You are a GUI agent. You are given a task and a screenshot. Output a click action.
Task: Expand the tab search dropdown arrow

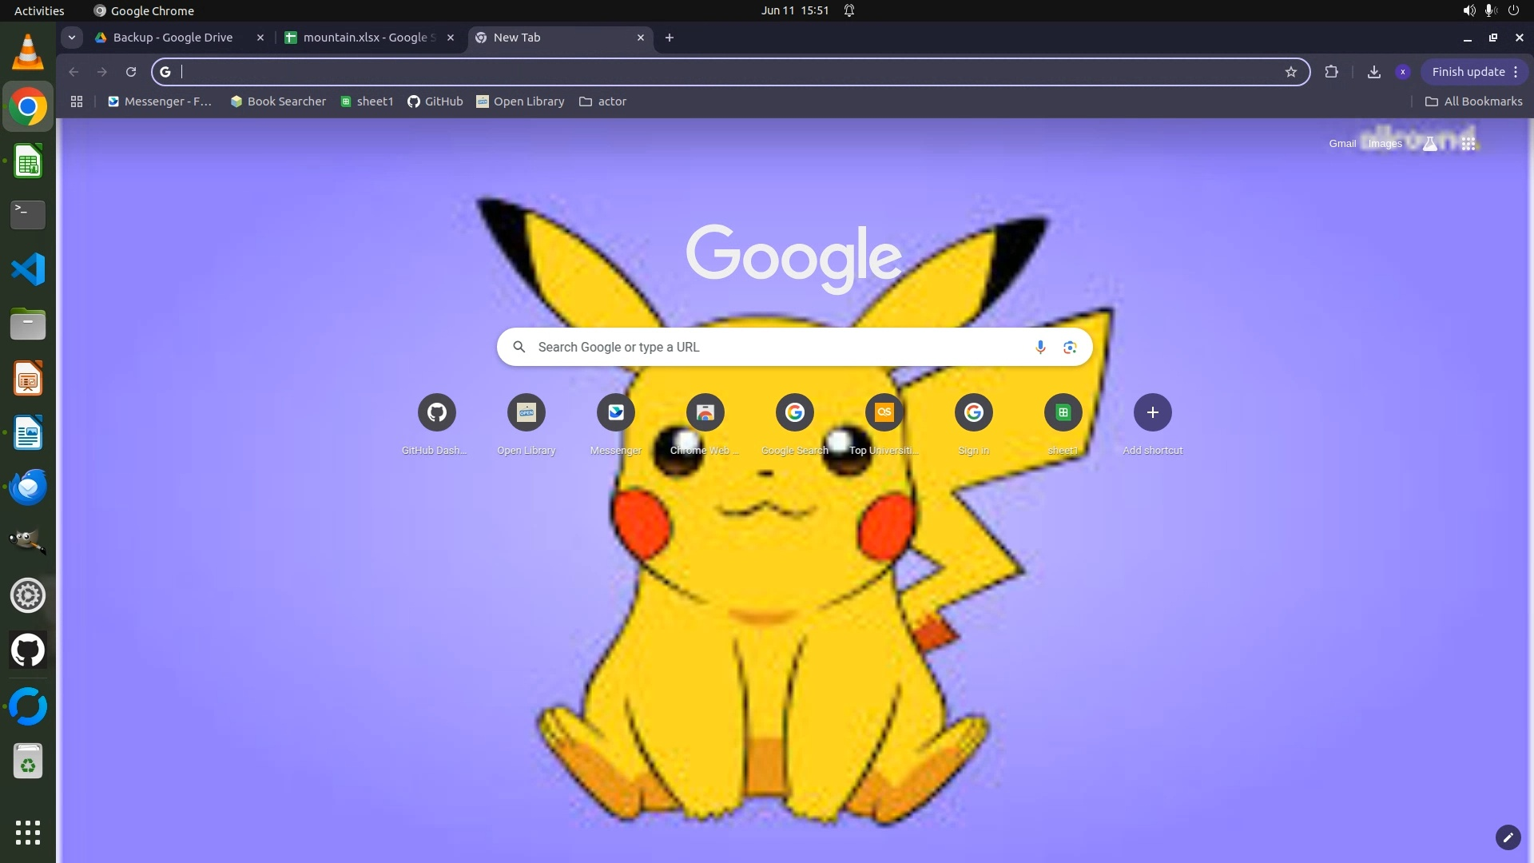72,38
